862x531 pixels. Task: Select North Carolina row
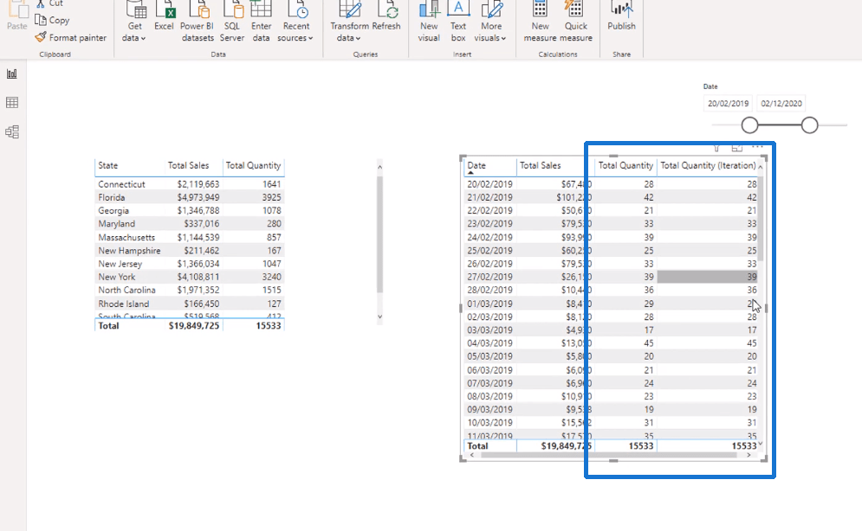190,291
